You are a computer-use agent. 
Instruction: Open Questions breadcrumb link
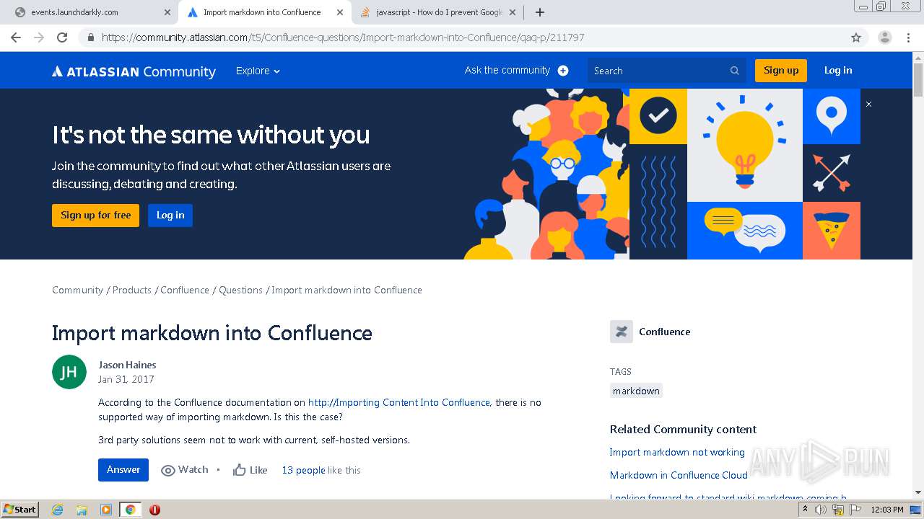tap(240, 290)
